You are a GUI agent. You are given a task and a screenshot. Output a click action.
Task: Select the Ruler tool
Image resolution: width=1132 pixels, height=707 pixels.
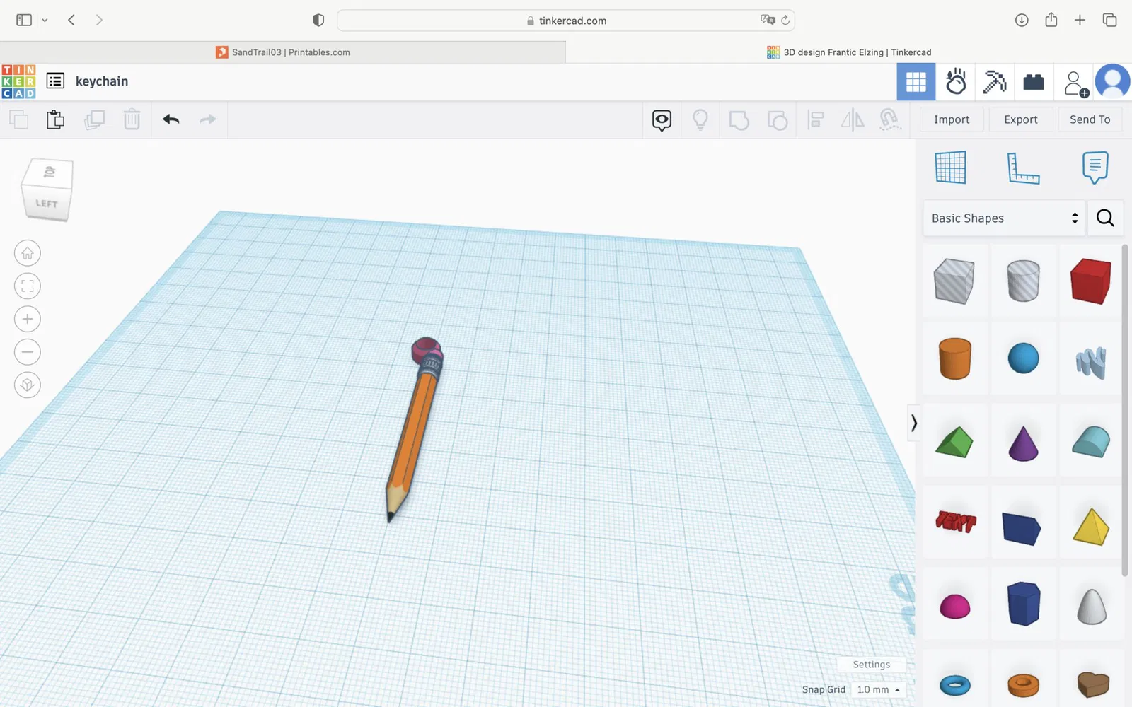point(1023,168)
